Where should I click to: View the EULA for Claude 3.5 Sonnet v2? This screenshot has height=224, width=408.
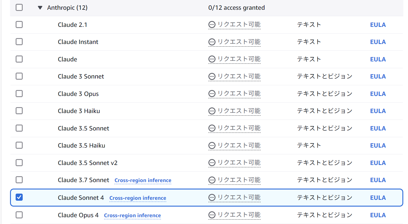coord(378,163)
